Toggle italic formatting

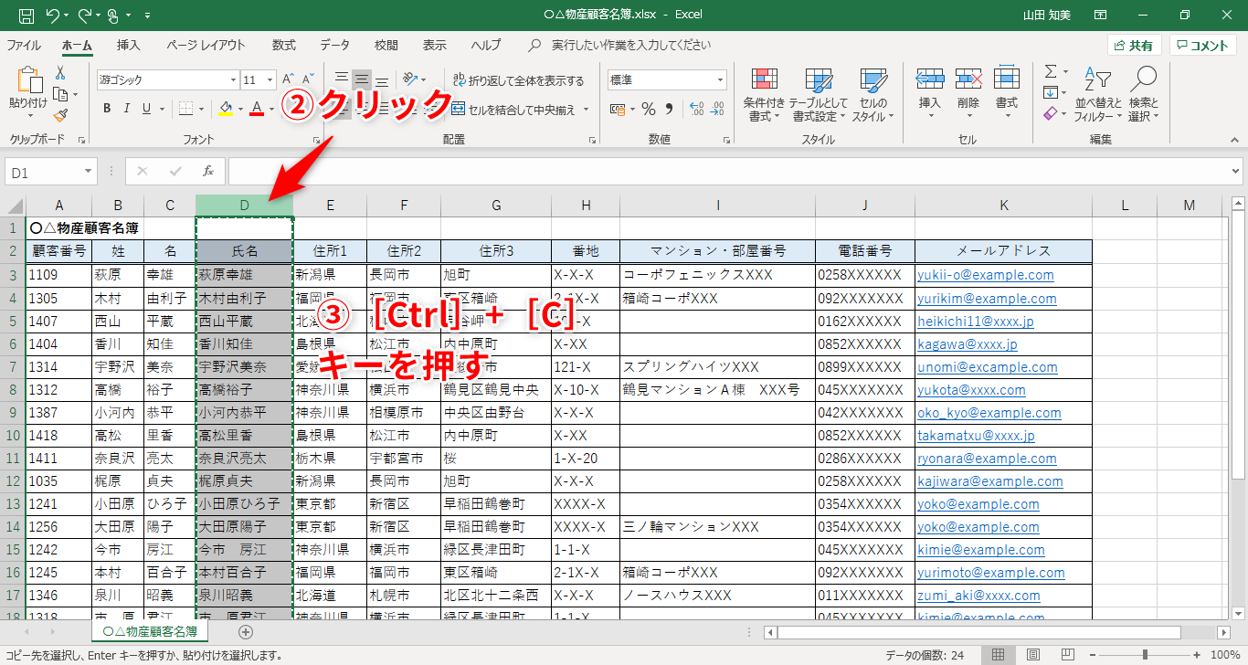[x=127, y=110]
